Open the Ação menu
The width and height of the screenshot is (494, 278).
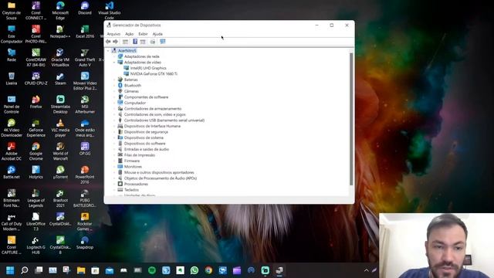coord(129,34)
